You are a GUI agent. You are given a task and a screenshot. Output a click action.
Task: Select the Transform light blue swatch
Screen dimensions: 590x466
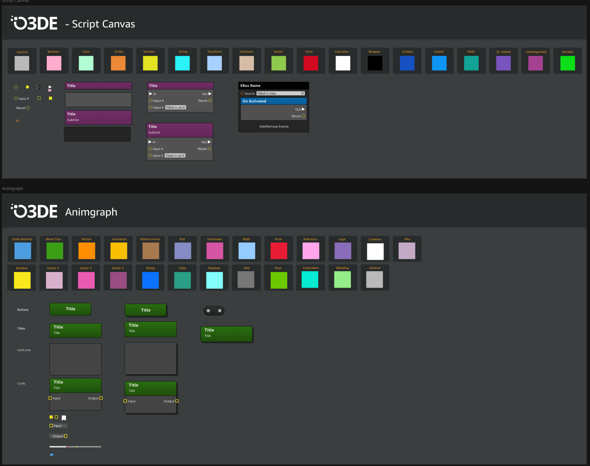[x=215, y=63]
